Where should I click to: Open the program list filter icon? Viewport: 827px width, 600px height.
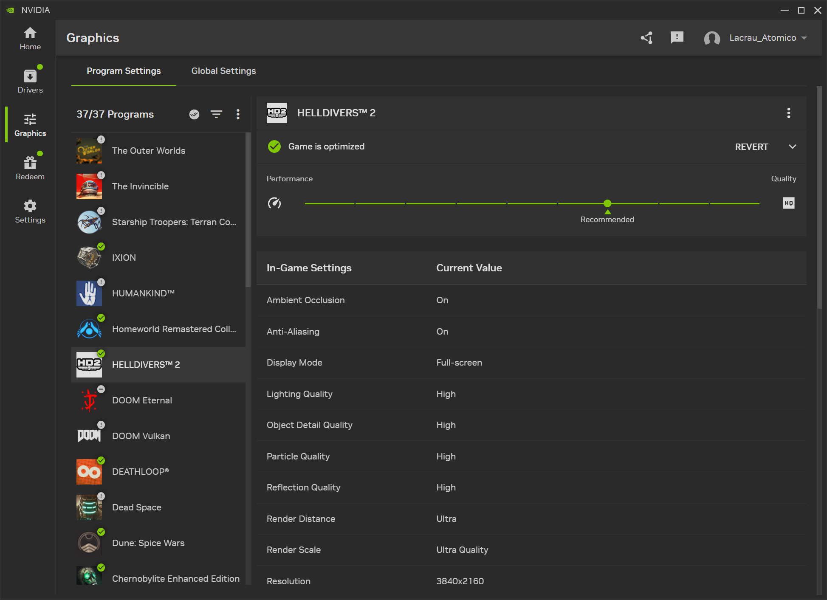(x=216, y=114)
